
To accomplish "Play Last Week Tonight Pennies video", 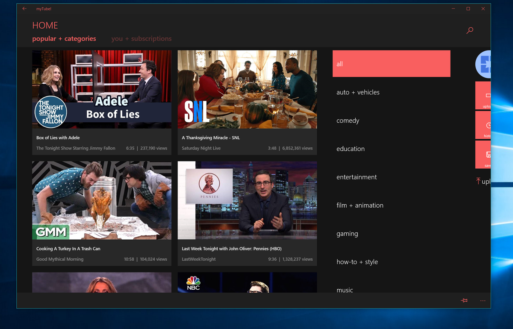I will (247, 200).
